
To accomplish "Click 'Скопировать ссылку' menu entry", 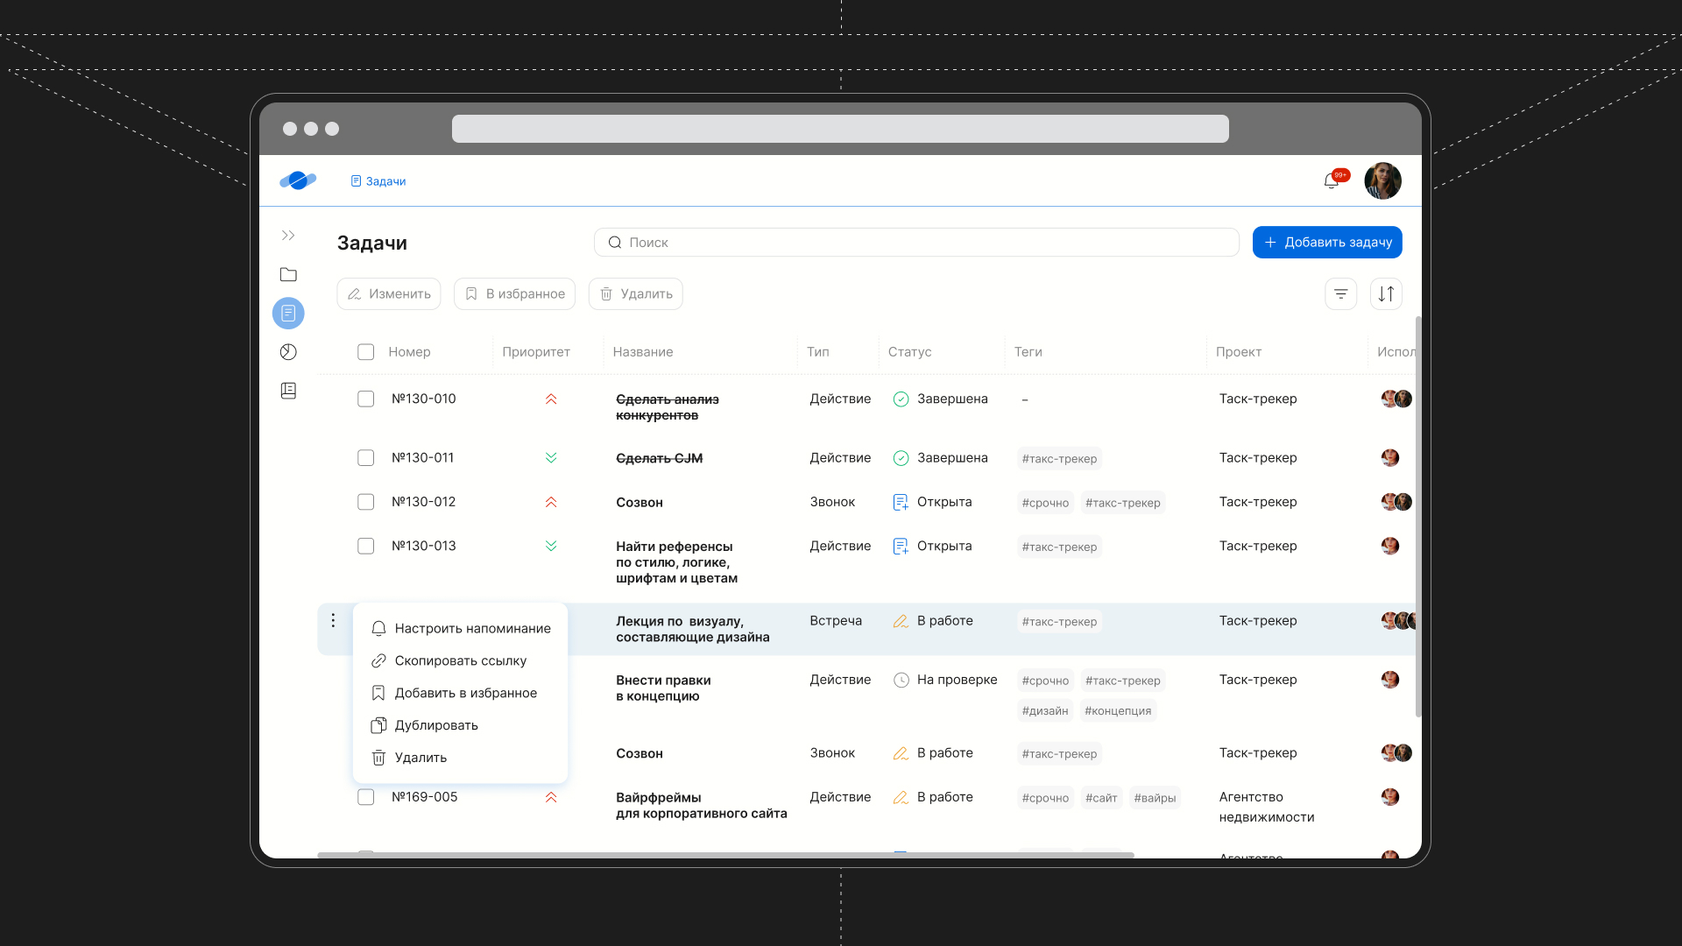I will click(x=460, y=661).
